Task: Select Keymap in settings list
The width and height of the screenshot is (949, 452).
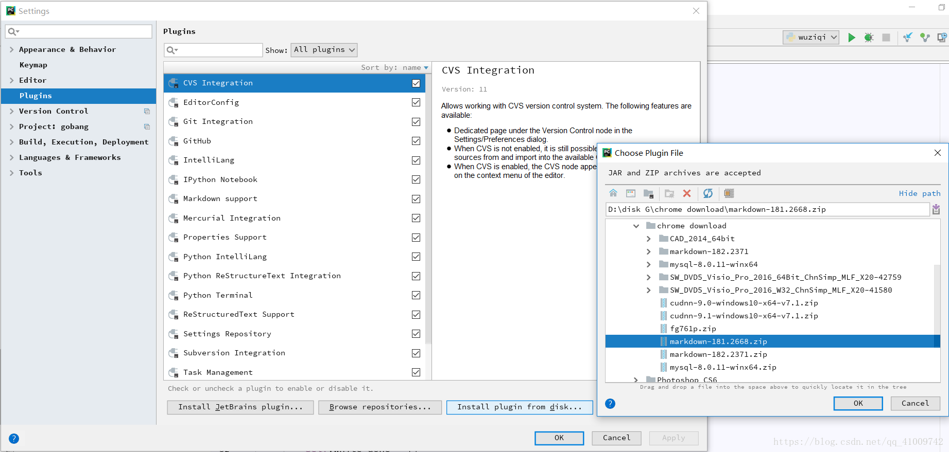Action: (33, 65)
